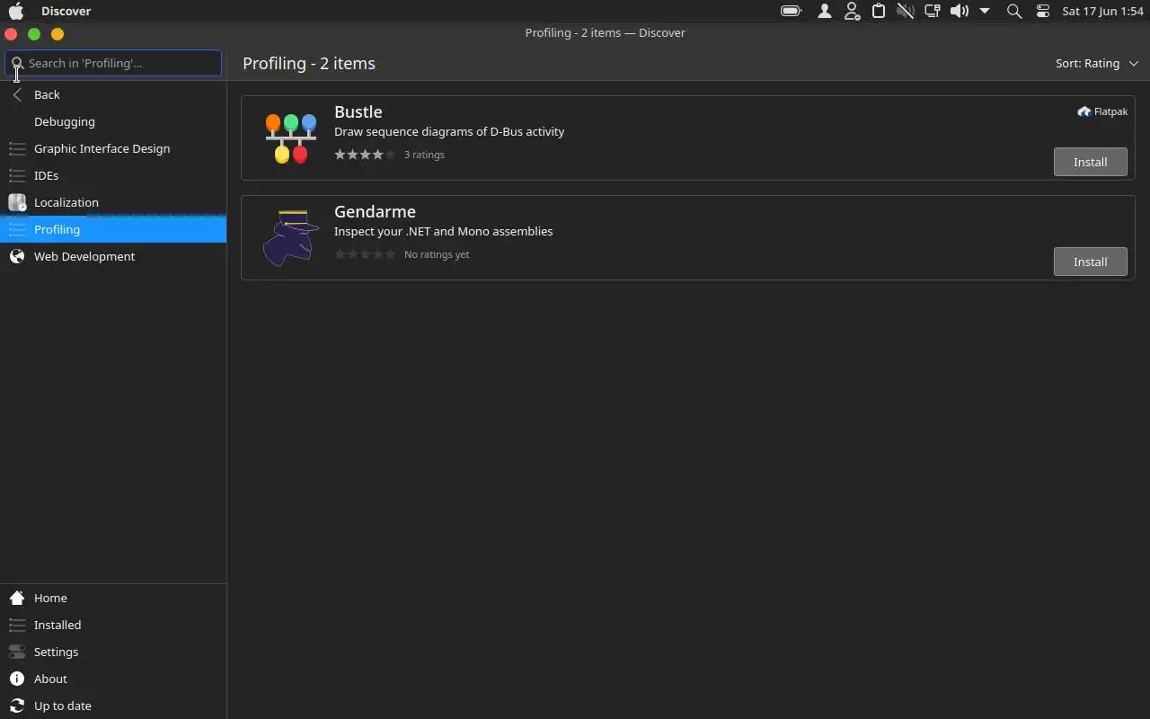This screenshot has width=1150, height=719.
Task: Open the Sort: Rating dropdown
Action: (1096, 63)
